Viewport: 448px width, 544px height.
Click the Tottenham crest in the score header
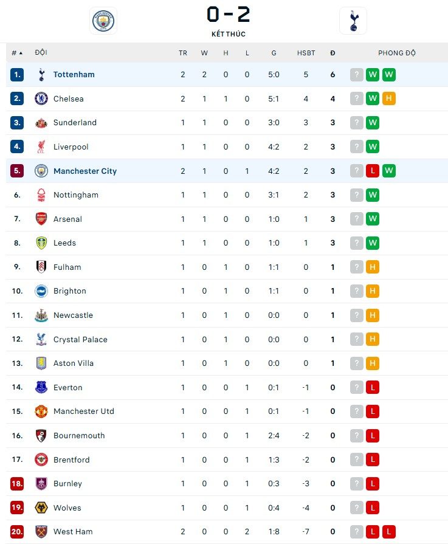pos(353,21)
